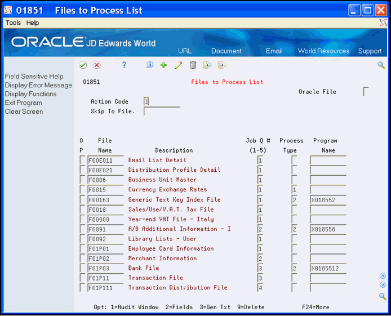Image resolution: width=391 pixels, height=316 pixels.
Task: Click the blue info icon in toolbar
Action: pos(150,65)
